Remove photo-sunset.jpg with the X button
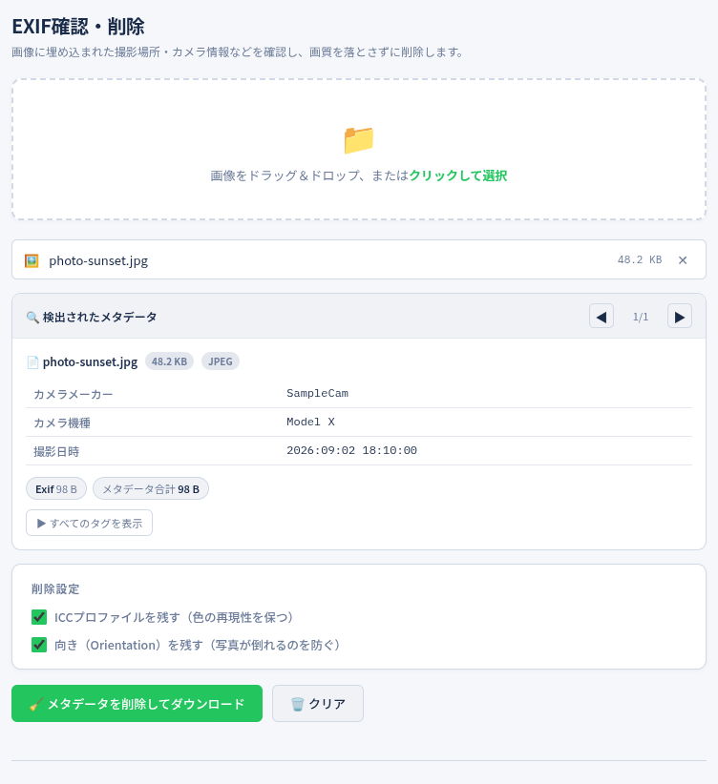 pyautogui.click(x=683, y=260)
